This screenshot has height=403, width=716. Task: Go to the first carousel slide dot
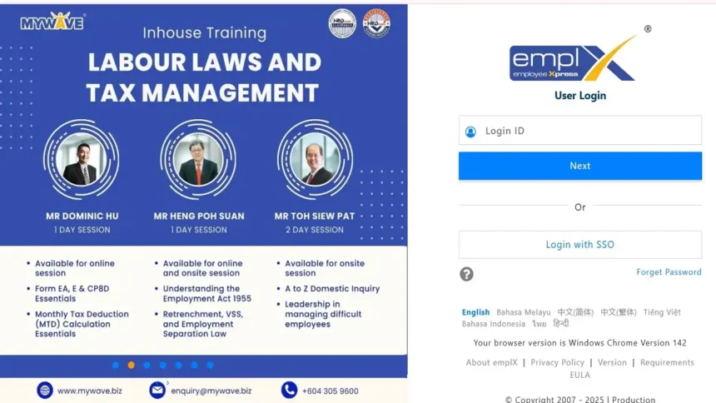[x=115, y=365]
